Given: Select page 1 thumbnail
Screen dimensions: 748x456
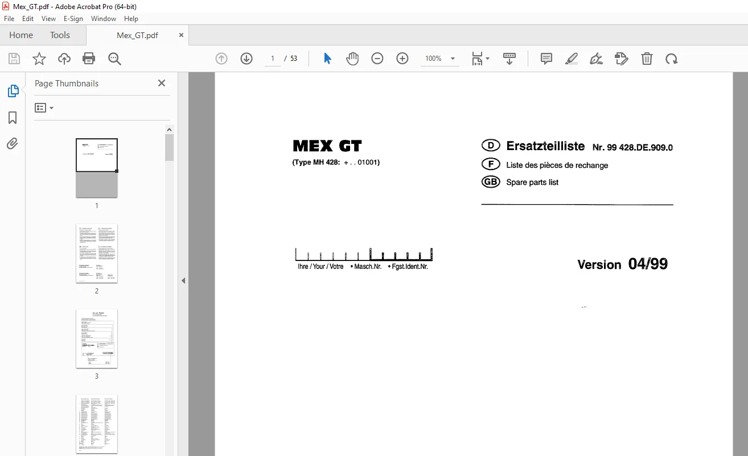Looking at the screenshot, I should click(x=97, y=168).
